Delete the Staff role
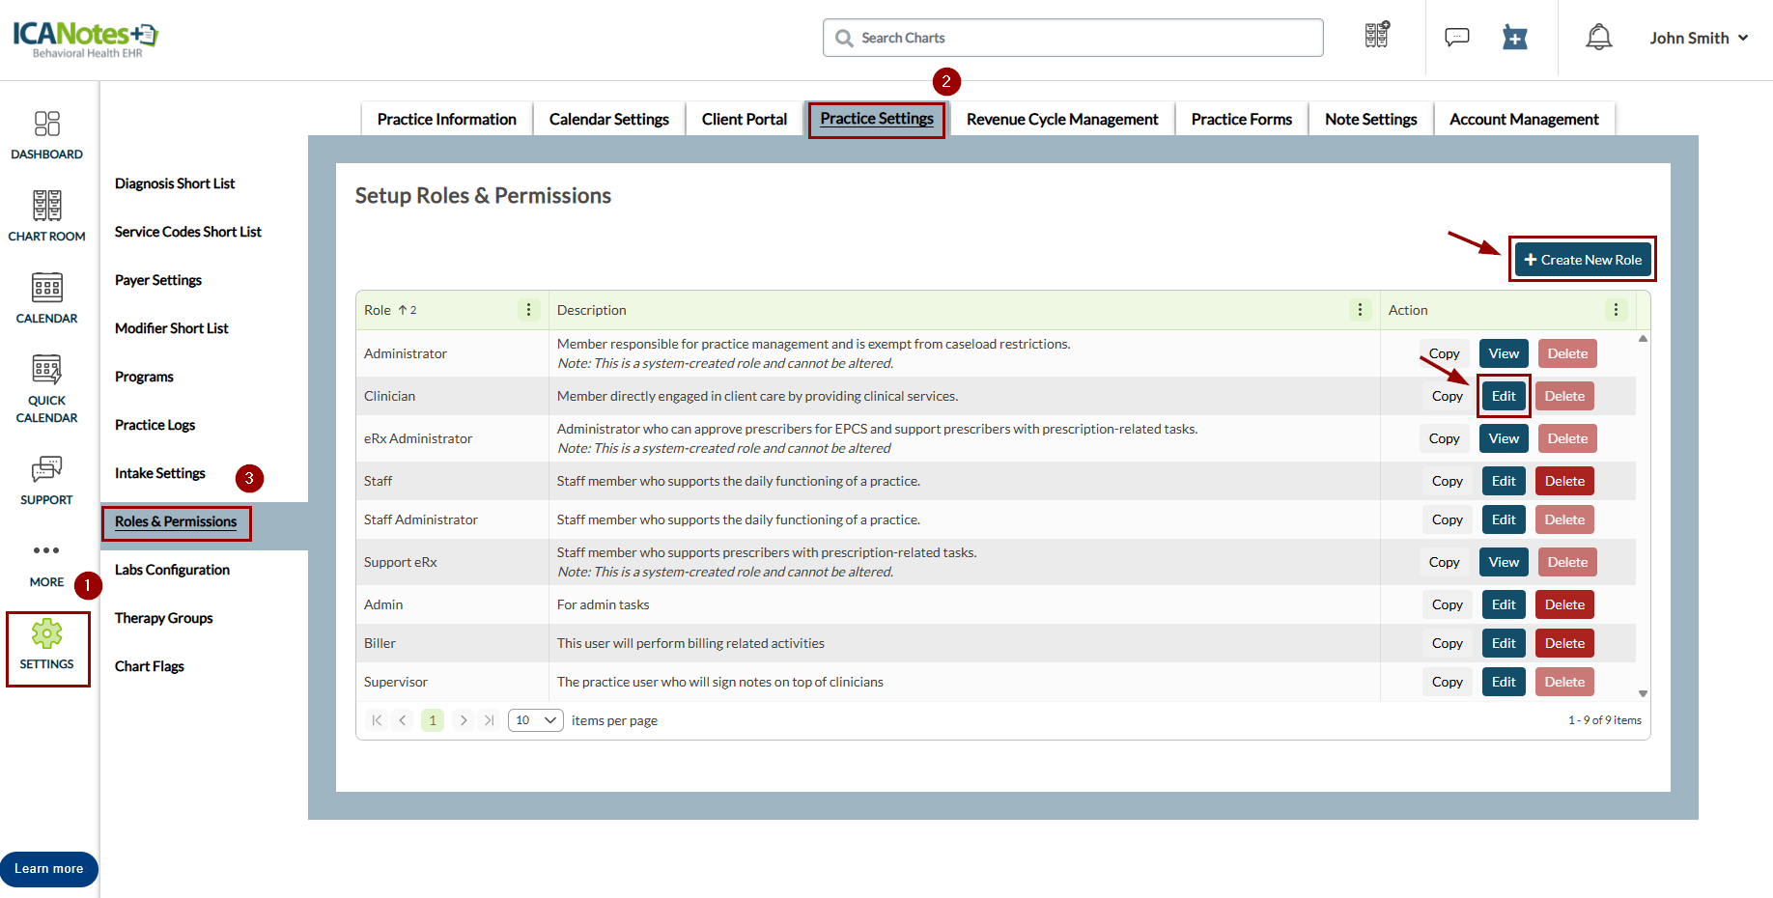 (x=1564, y=481)
